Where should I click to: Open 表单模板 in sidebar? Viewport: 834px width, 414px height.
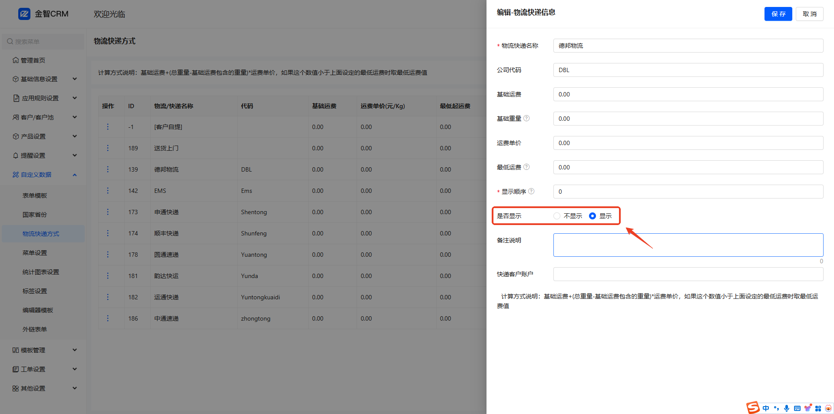point(35,195)
